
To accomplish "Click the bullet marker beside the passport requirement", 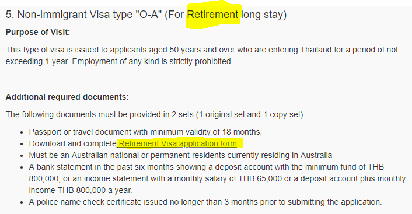I will (22, 132).
